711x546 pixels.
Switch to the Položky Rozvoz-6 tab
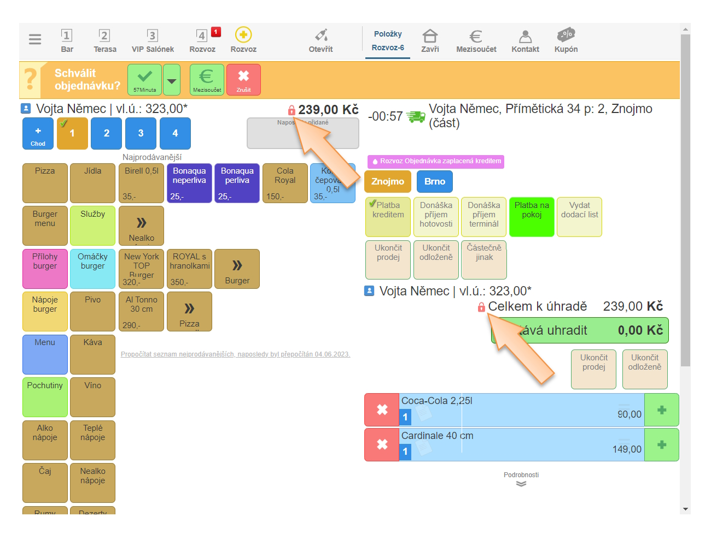tap(388, 41)
